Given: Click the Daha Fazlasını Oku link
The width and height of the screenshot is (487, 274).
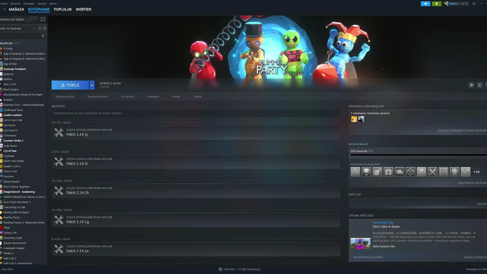Looking at the screenshot, I should point(384,246).
